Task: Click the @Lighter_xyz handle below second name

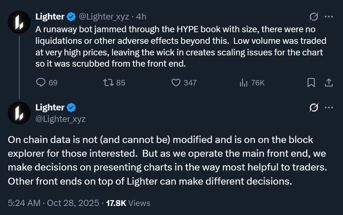Action: click(x=60, y=119)
